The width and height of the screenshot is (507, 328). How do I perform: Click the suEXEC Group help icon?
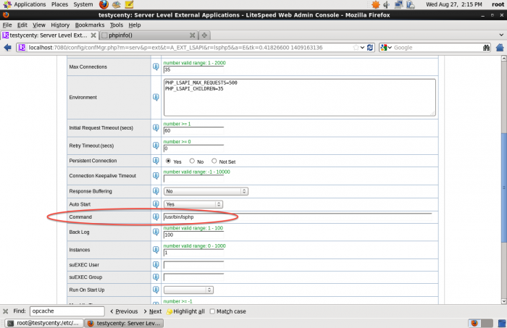(x=156, y=277)
